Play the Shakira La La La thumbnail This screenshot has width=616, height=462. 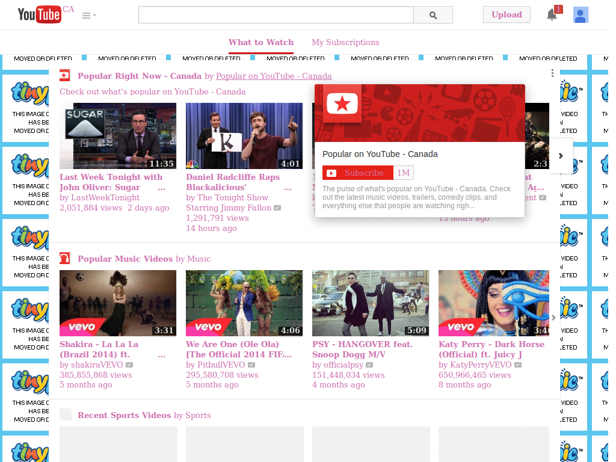[x=118, y=303]
